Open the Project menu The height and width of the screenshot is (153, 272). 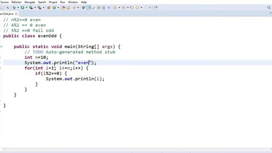pyautogui.click(x=53, y=2)
